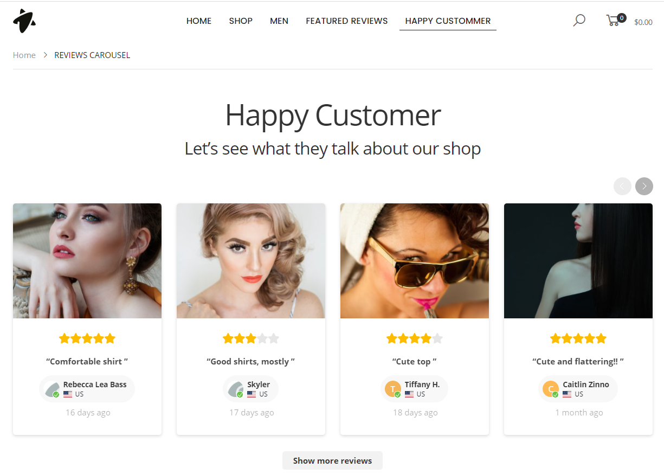Open the sunglasses woman review photo
The image size is (664, 474).
coord(415,261)
